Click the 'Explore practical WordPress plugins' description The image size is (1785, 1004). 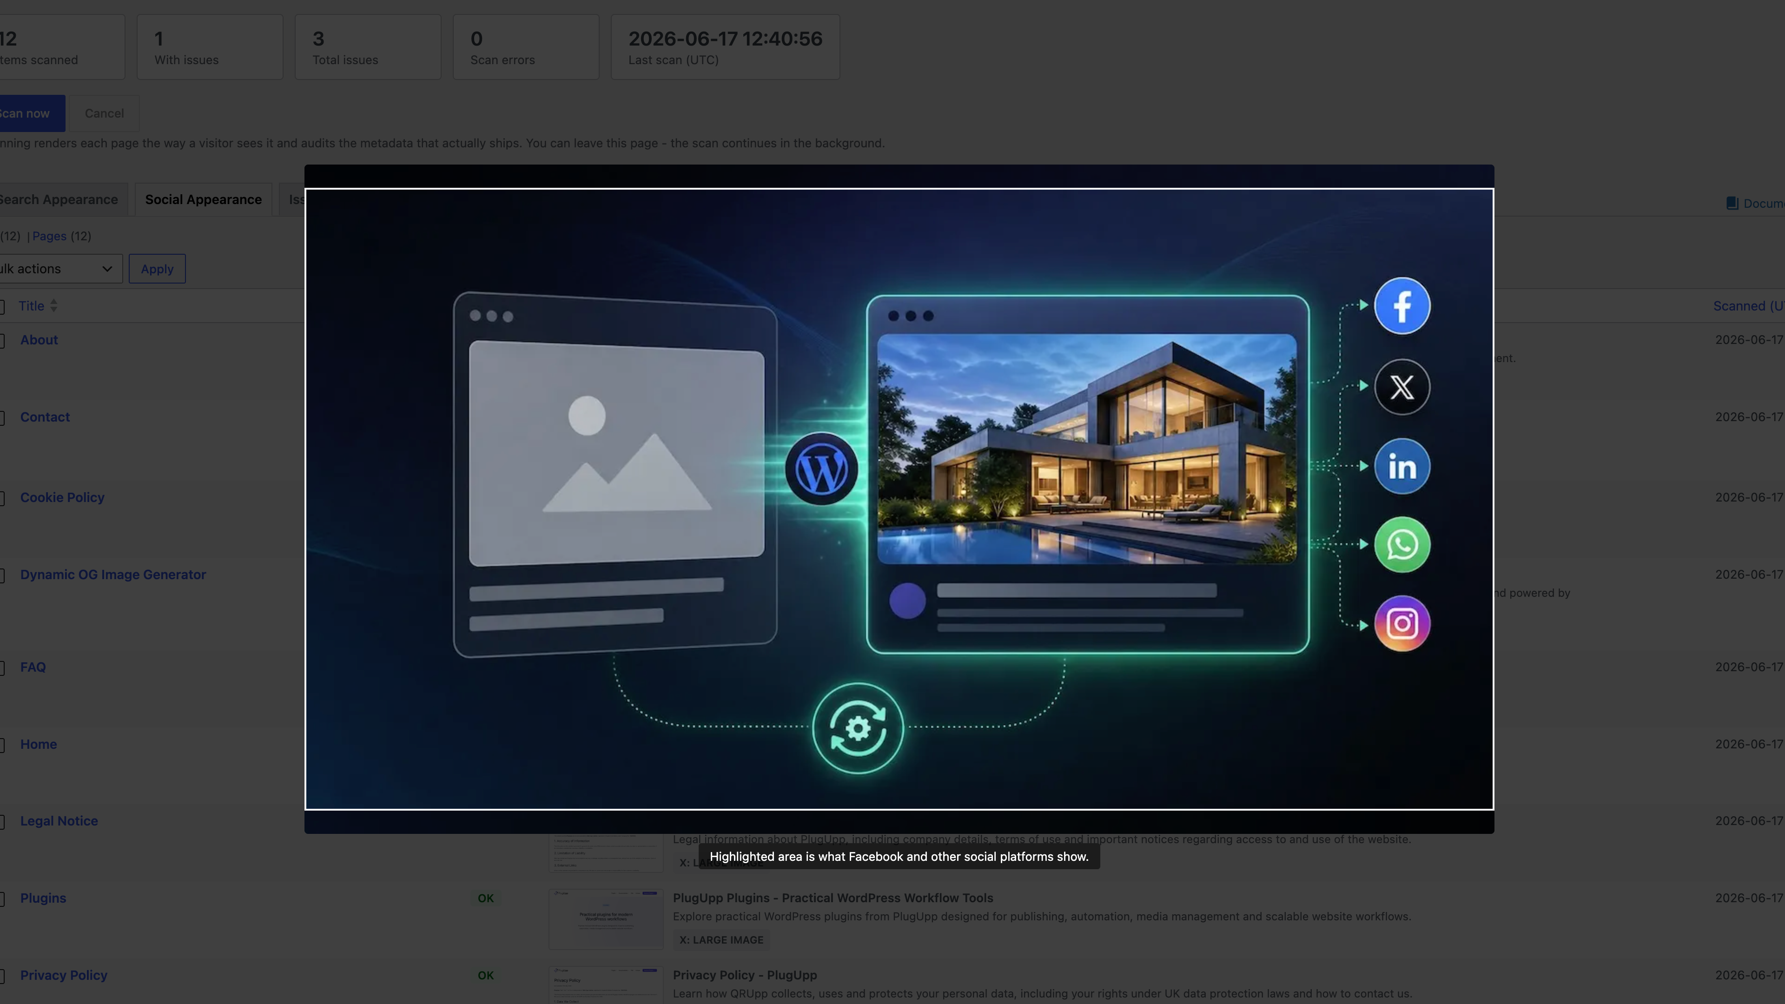1041,917
